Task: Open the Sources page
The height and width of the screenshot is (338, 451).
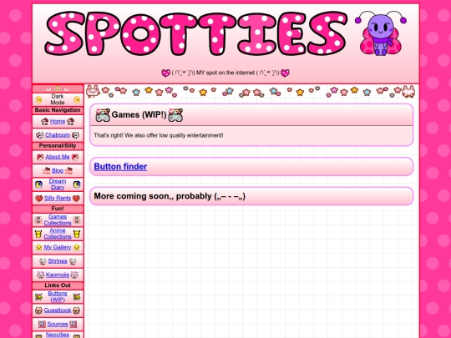Action: [x=58, y=324]
